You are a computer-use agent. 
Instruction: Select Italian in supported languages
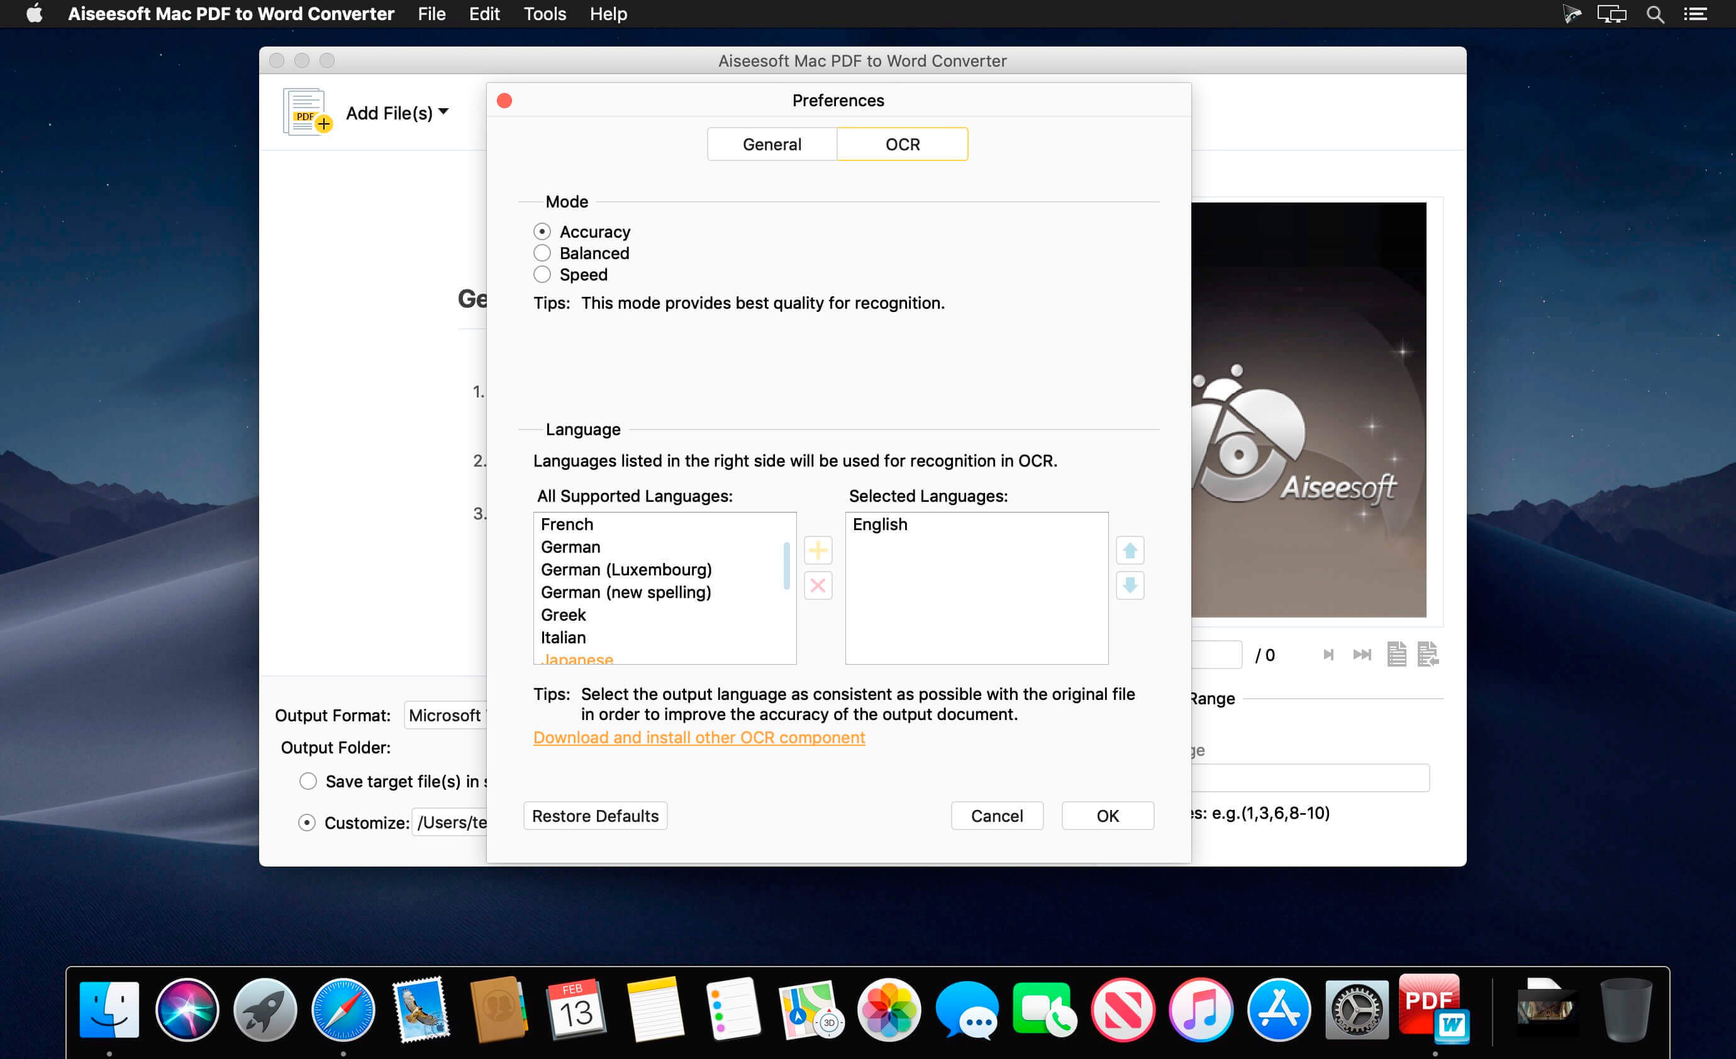664,637
